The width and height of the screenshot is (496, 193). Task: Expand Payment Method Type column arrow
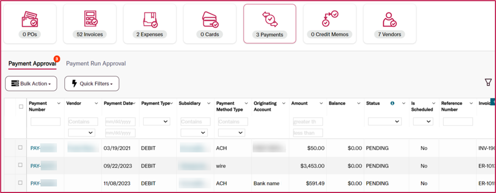(x=246, y=104)
